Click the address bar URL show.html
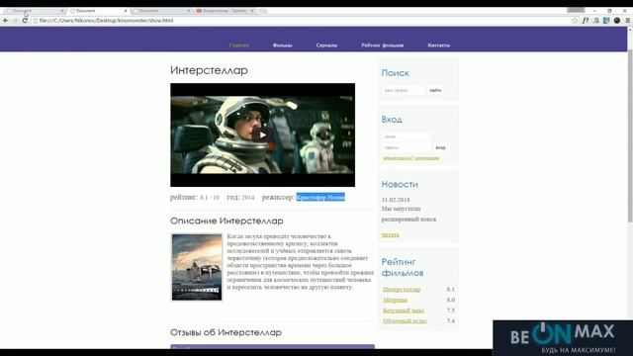 point(106,20)
